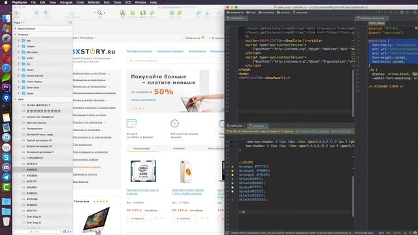This screenshot has width=418, height=235.
Task: Click the Group icon in Sketch toolbar
Action: (x=37, y=13)
